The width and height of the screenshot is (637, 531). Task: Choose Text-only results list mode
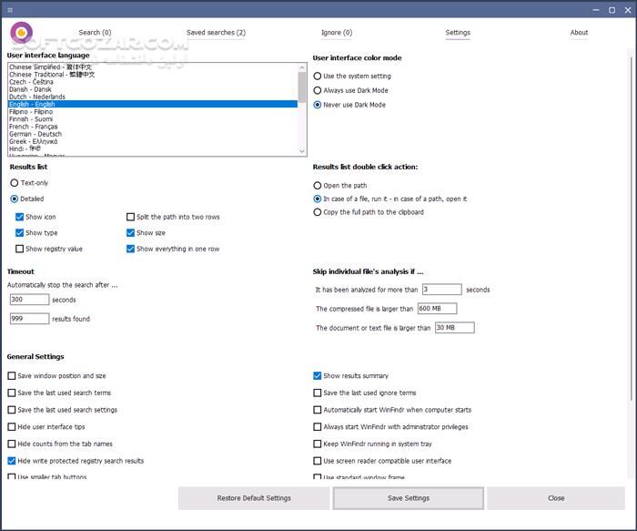click(15, 183)
